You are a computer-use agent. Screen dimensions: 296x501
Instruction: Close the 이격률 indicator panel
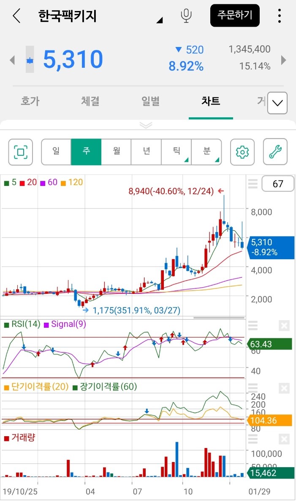pyautogui.click(x=284, y=388)
